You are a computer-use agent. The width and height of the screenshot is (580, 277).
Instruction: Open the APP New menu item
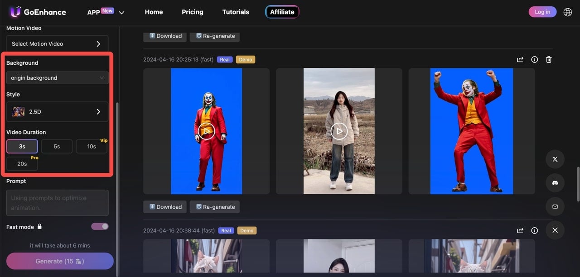coord(100,12)
